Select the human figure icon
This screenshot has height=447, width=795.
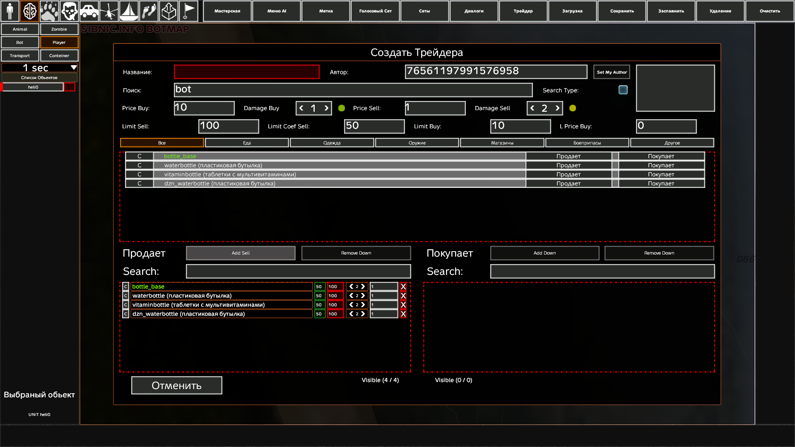pyautogui.click(x=10, y=11)
